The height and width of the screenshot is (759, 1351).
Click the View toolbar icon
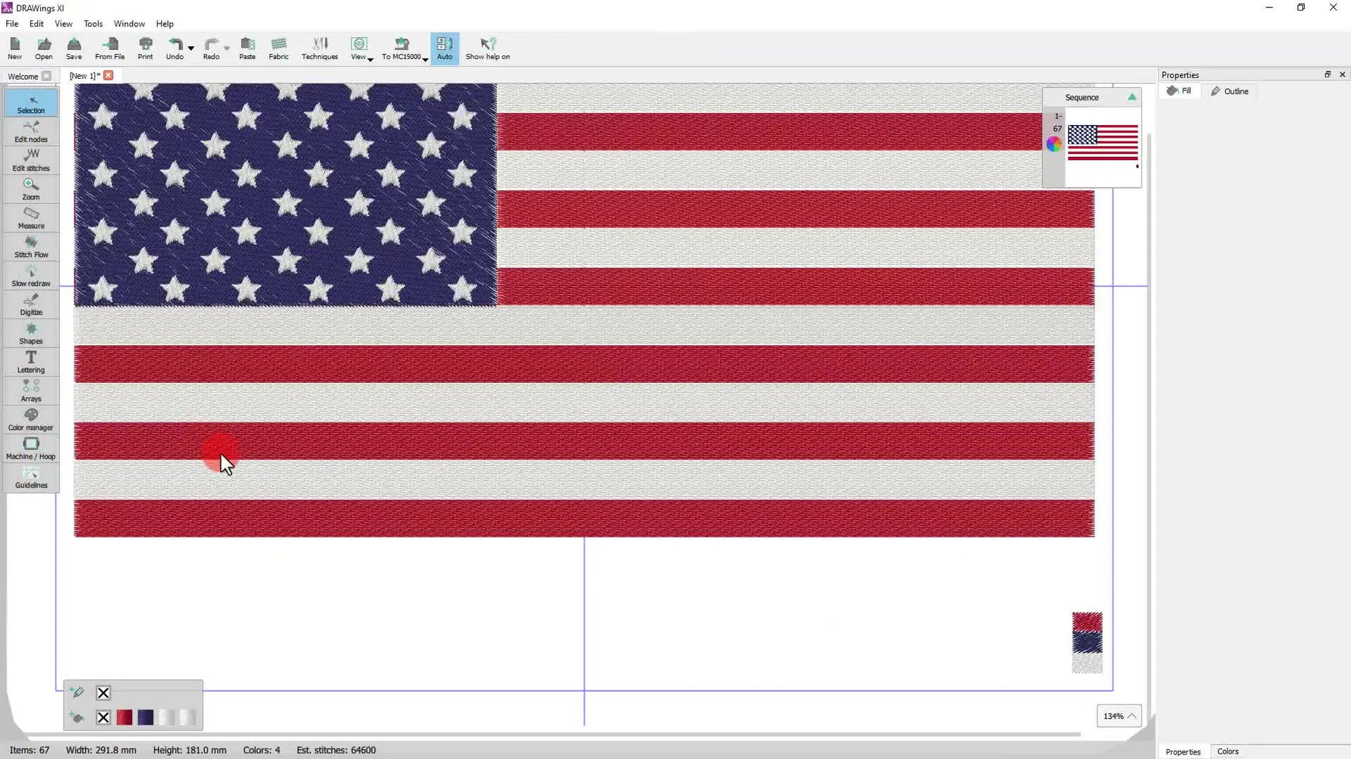click(x=358, y=49)
